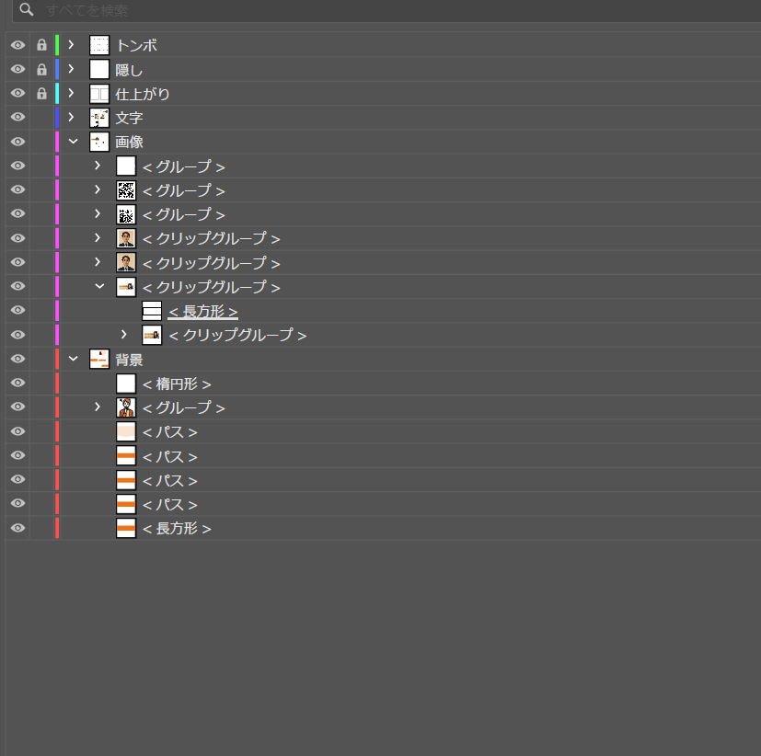Click the white thumbnail of the 楕円形 object
The height and width of the screenshot is (756, 761).
(126, 384)
